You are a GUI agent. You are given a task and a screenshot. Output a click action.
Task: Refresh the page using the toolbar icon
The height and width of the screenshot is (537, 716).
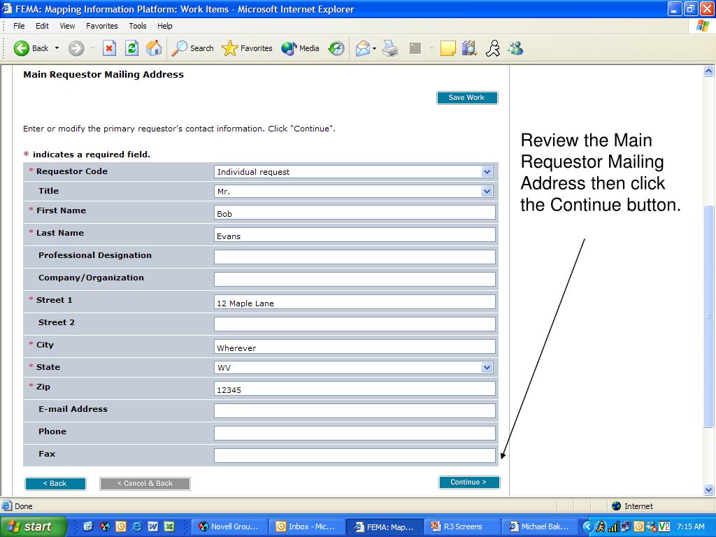point(131,48)
